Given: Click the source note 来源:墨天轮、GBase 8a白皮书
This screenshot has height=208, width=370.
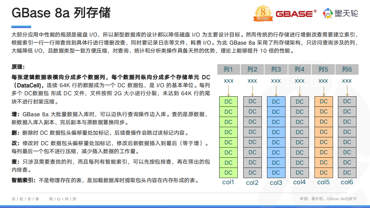Looking at the screenshot, I should tap(328, 199).
